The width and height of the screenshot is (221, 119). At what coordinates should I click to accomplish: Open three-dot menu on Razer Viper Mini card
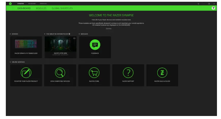point(74,38)
